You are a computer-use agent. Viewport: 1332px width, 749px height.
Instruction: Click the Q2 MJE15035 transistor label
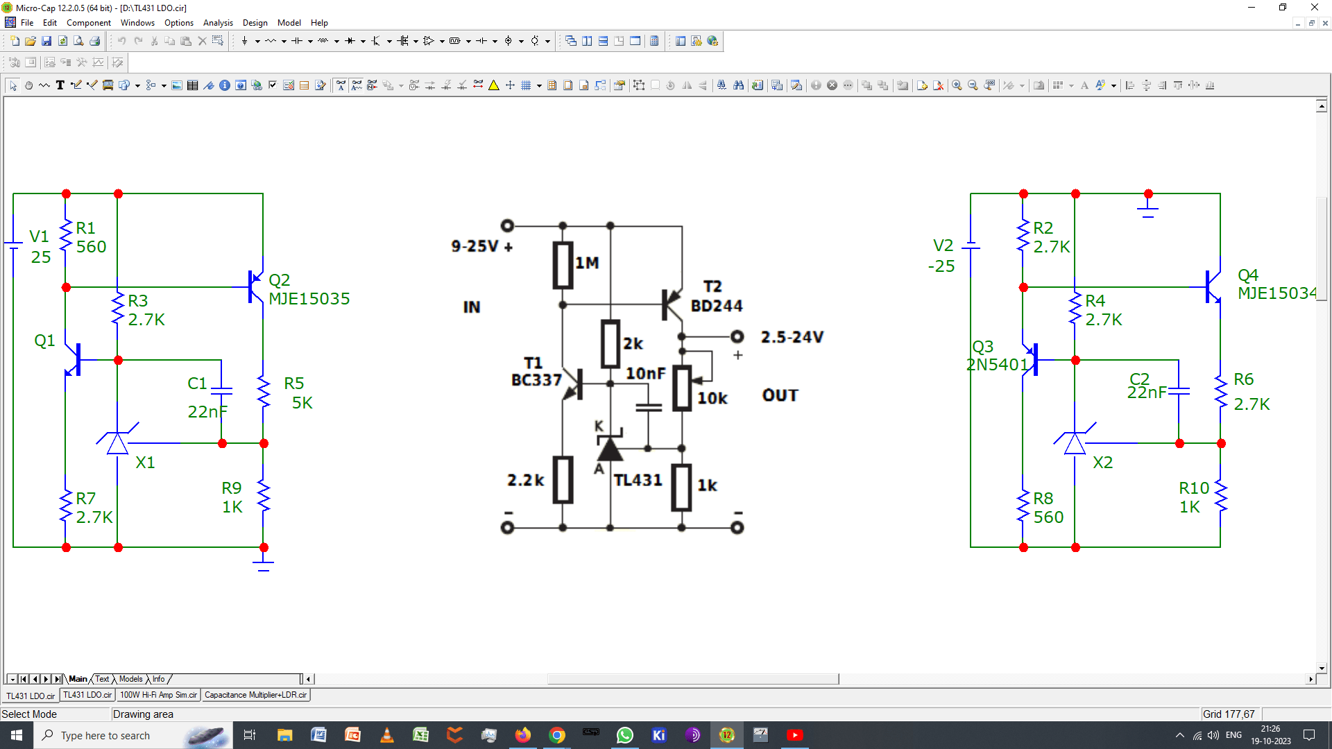[309, 289]
